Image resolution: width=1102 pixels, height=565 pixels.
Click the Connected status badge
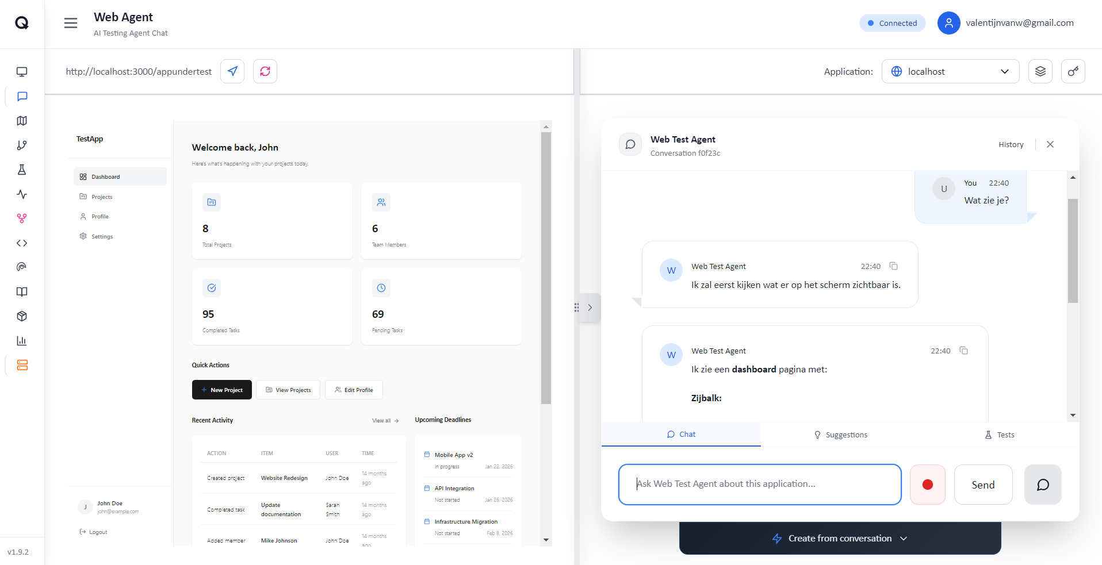(x=892, y=23)
